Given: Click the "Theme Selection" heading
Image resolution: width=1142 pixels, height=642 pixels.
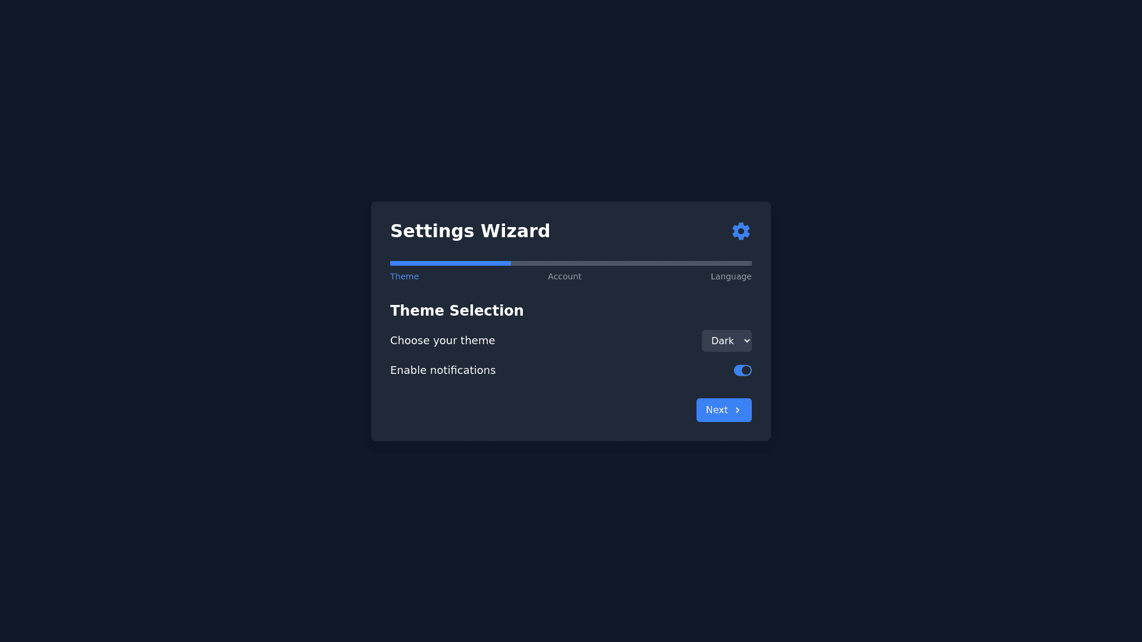Looking at the screenshot, I should [457, 311].
